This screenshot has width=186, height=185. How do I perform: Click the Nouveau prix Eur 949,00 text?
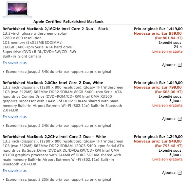click(x=158, y=141)
